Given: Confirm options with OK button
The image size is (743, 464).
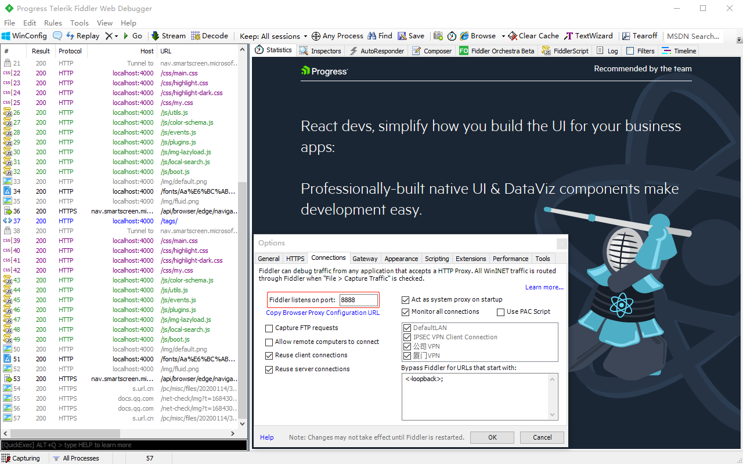Looking at the screenshot, I should (492, 437).
